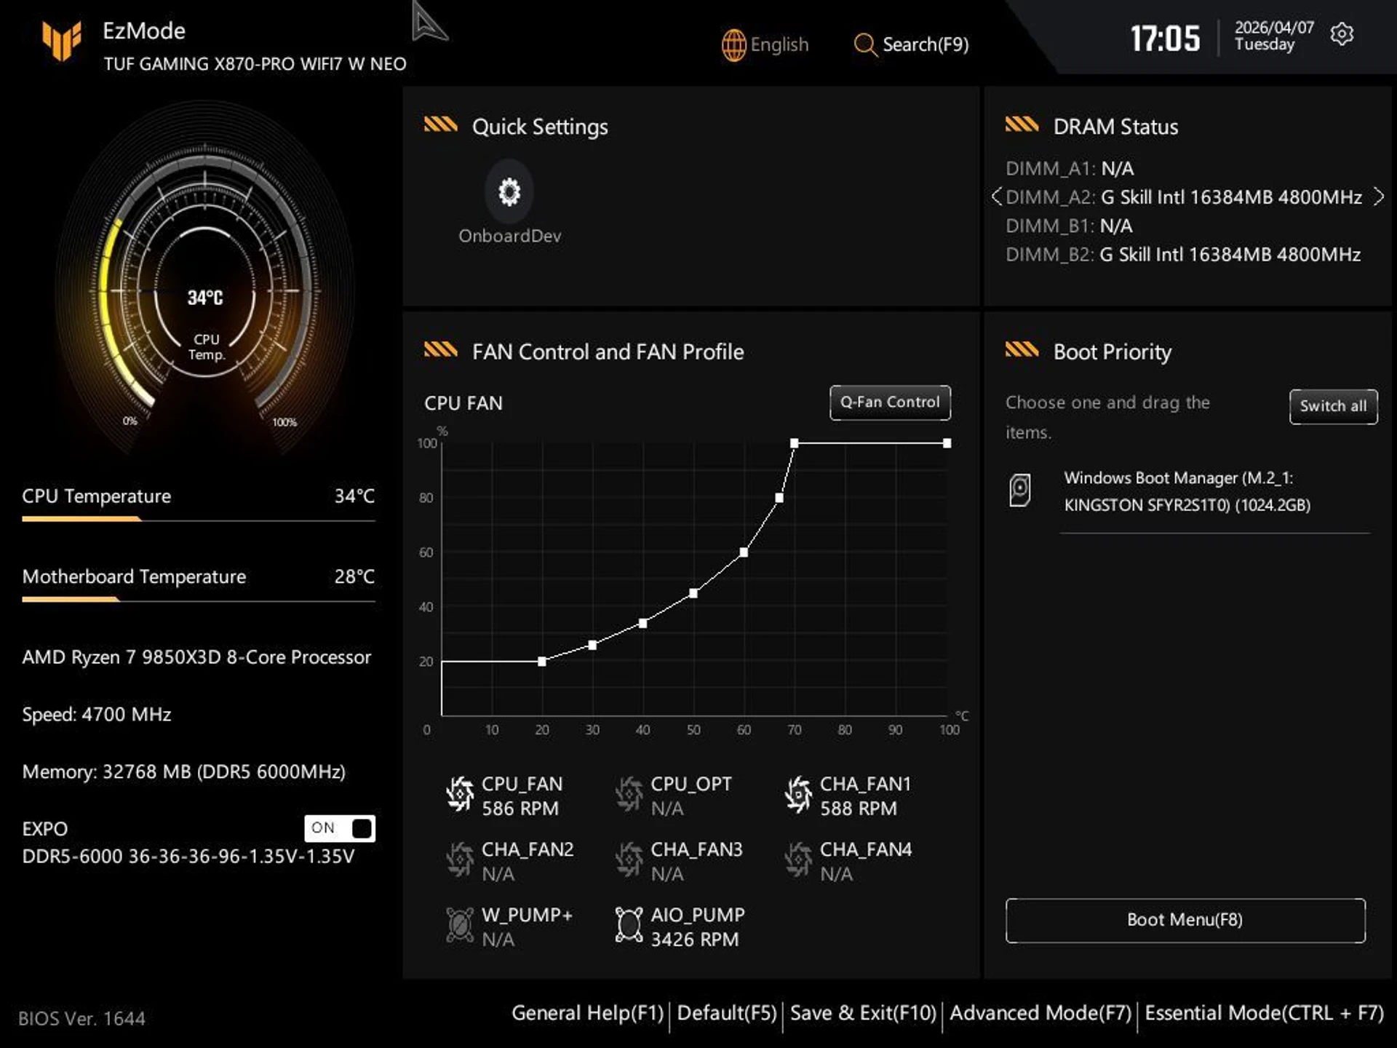Viewport: 1397px width, 1048px height.
Task: Click the TUF GAMING X870-PRO model name
Action: pyautogui.click(x=255, y=64)
